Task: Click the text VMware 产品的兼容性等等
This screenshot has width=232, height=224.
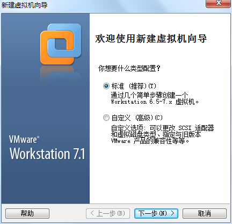Action: tap(150, 141)
